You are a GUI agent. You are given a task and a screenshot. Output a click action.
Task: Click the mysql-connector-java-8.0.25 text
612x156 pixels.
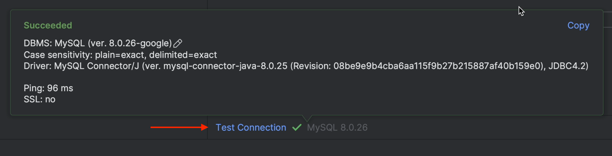[225, 66]
